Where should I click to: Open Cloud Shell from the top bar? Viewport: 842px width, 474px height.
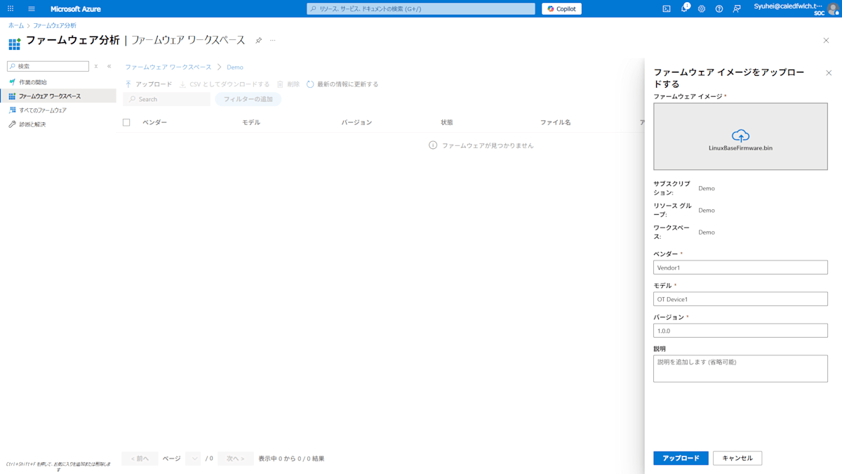[x=667, y=9]
